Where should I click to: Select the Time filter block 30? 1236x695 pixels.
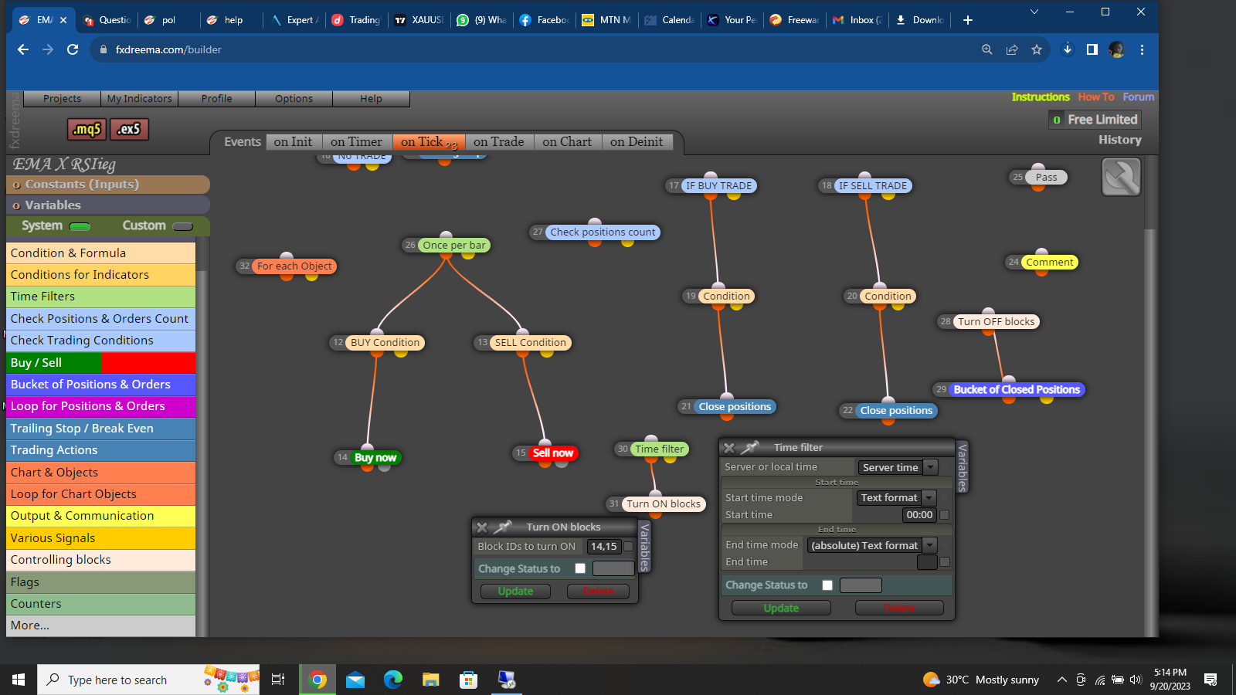659,449
